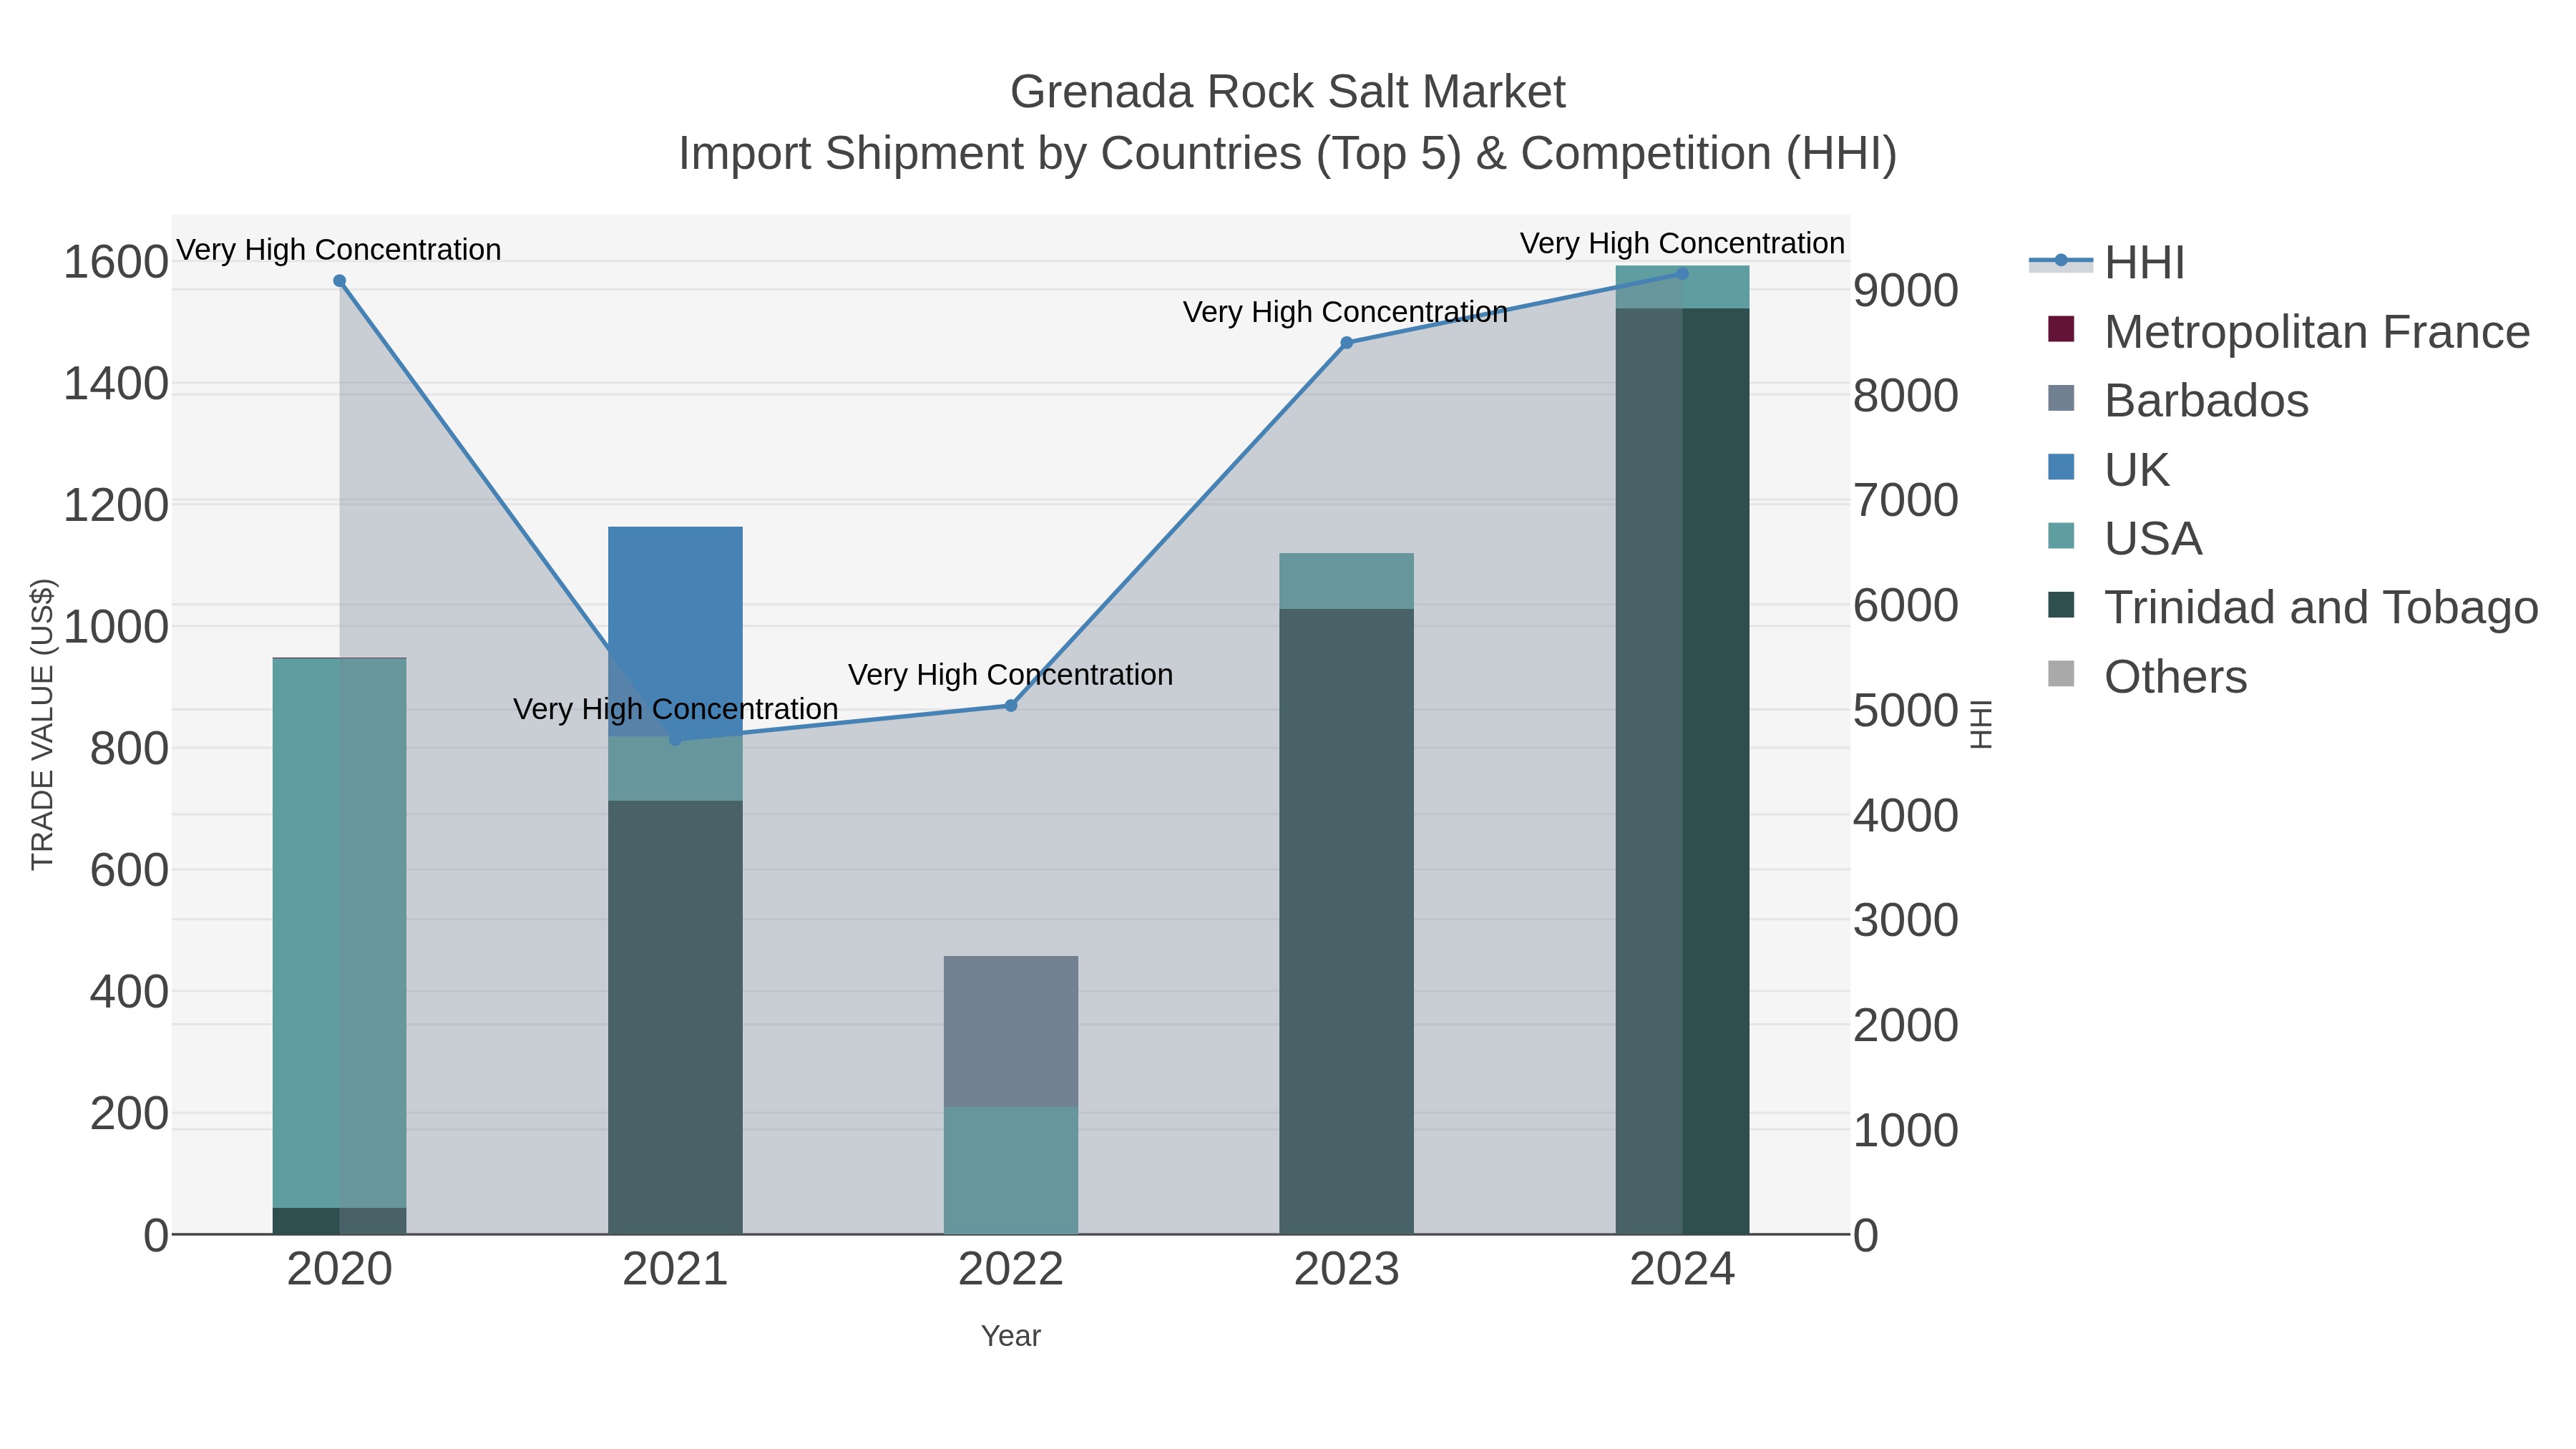Click the Barbados color swatch

tap(2061, 398)
